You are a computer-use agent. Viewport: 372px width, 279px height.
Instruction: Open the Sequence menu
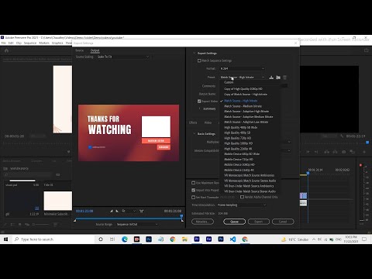[x=30, y=43]
